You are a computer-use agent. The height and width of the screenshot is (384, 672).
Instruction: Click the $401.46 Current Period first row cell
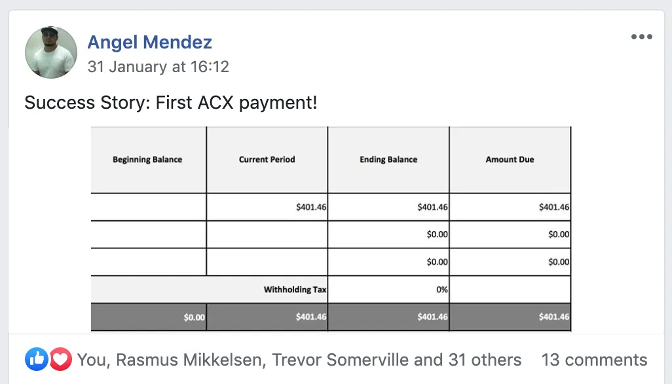(310, 208)
